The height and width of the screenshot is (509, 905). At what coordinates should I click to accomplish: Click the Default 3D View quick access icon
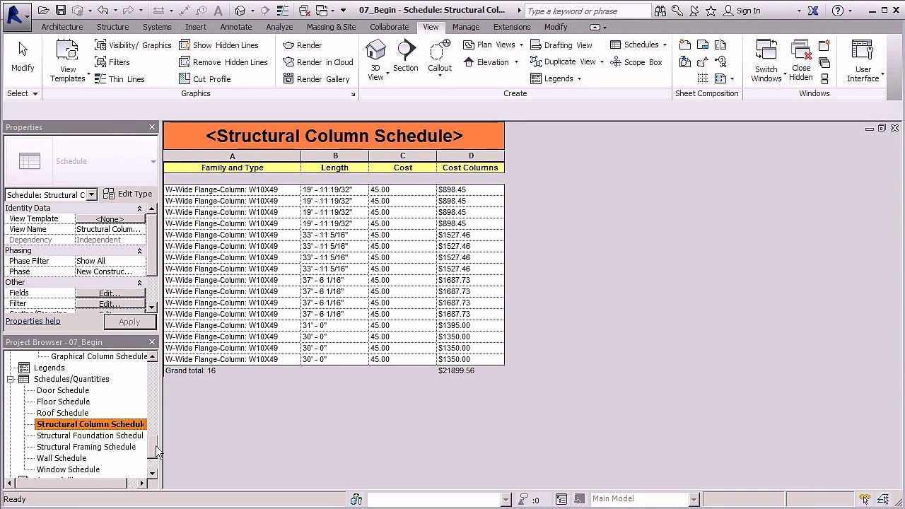click(x=240, y=11)
